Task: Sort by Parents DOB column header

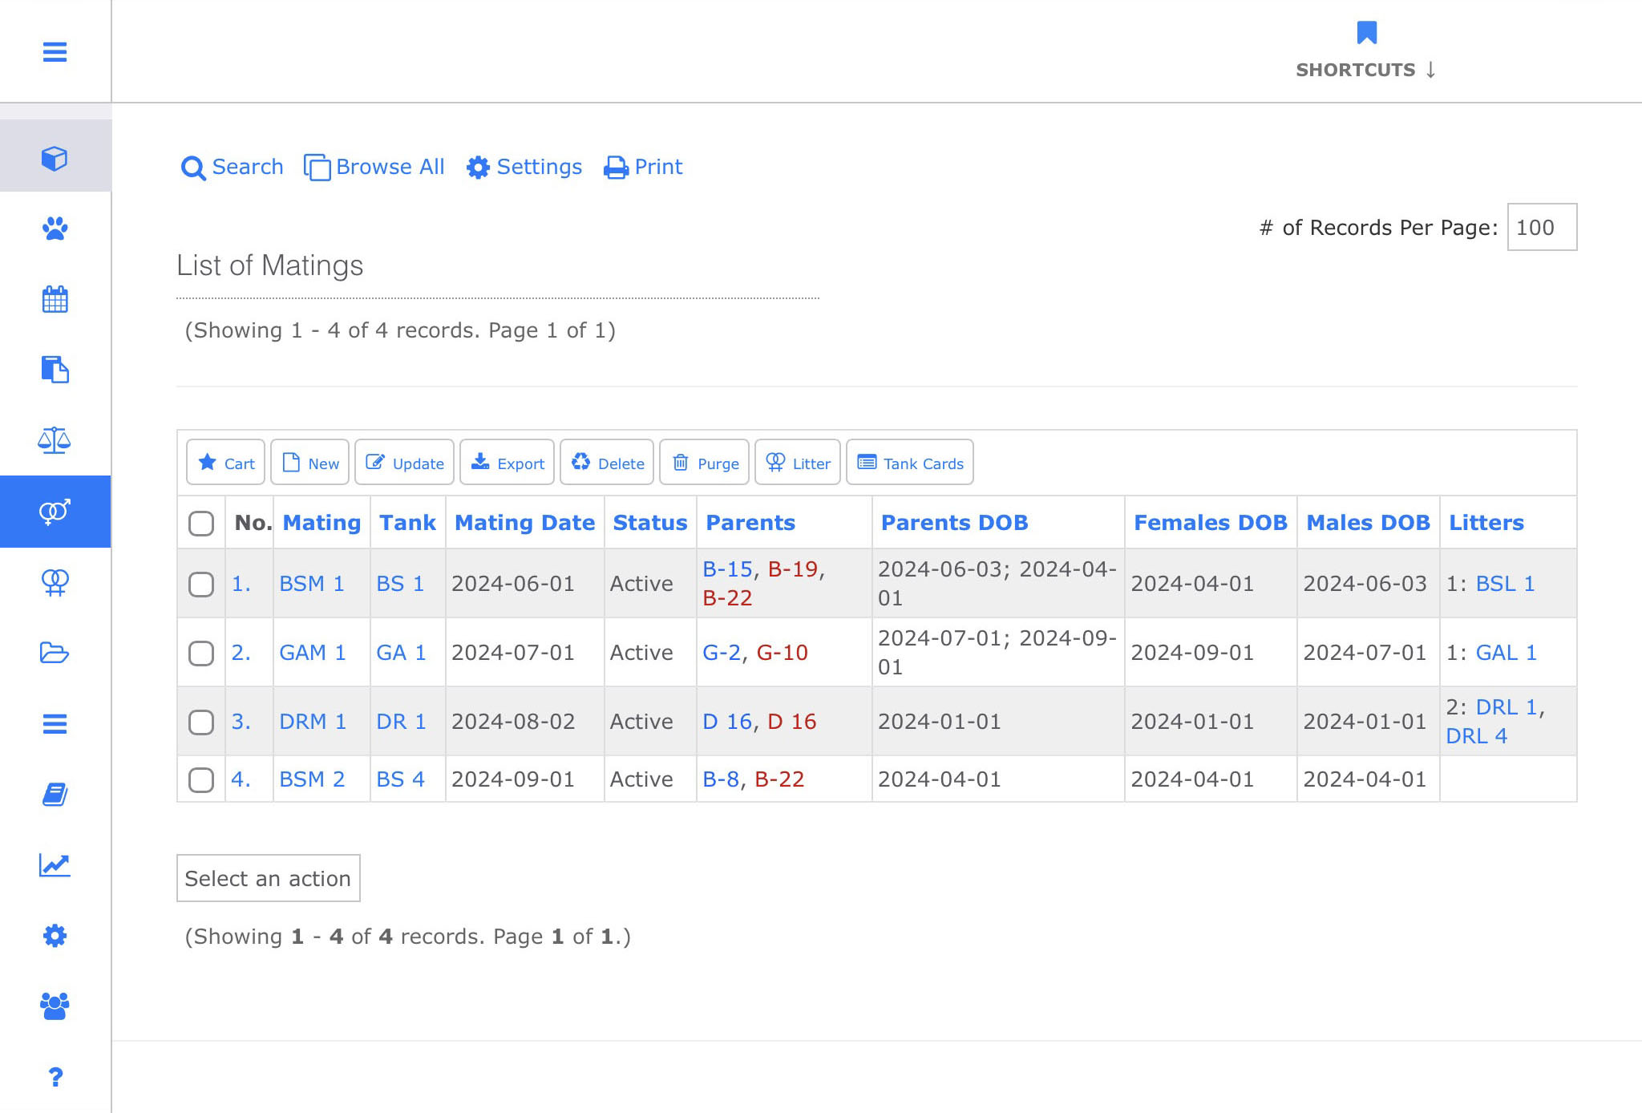Action: click(x=955, y=523)
